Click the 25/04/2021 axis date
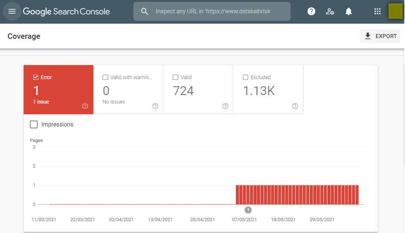Viewport: 405px width, 233px height. pyautogui.click(x=202, y=220)
